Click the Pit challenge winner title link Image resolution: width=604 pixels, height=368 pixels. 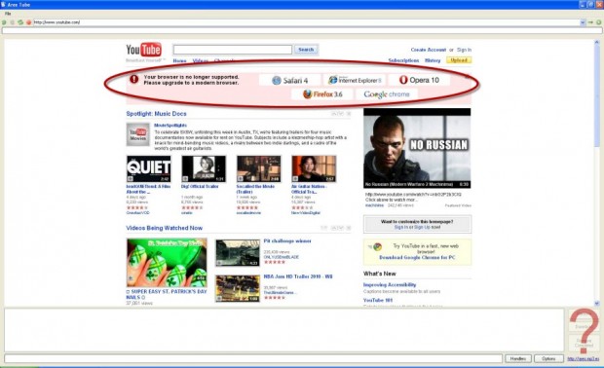pos(287,241)
